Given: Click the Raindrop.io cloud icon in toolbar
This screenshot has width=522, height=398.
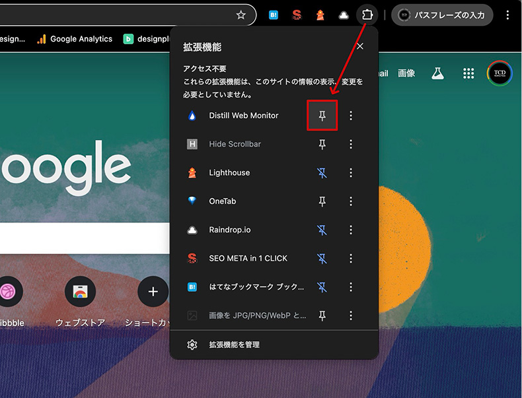Looking at the screenshot, I should (343, 15).
